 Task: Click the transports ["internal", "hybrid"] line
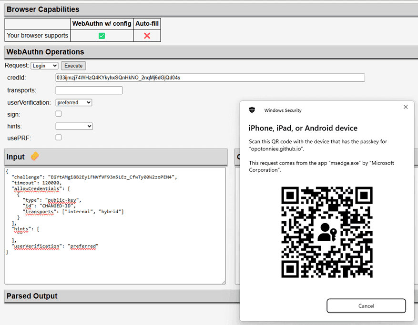(x=73, y=212)
